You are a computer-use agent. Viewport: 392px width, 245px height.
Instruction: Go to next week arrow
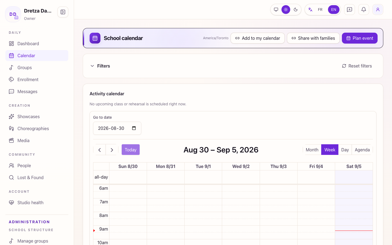coord(112,150)
